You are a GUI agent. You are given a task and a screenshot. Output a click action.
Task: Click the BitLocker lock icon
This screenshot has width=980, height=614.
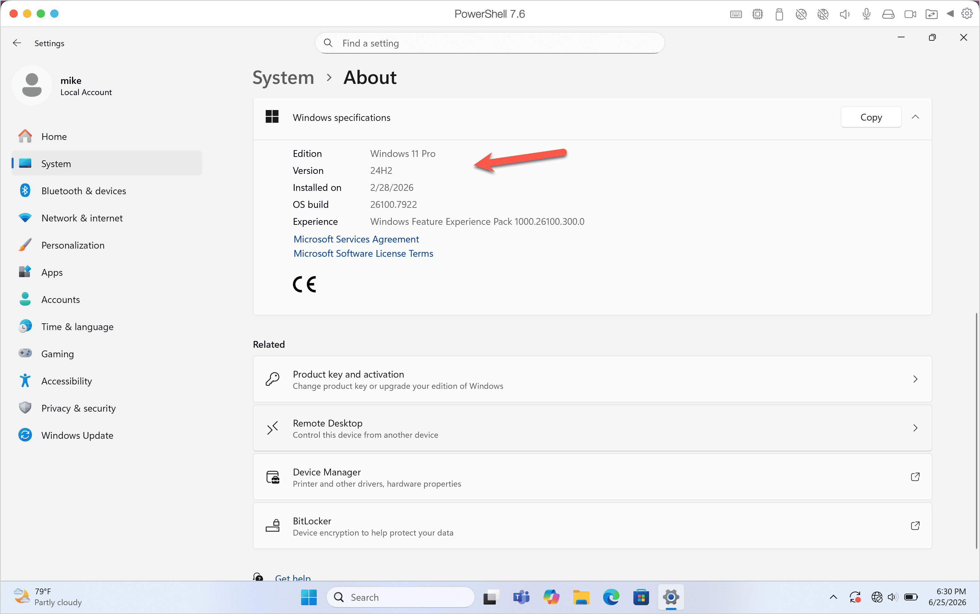[x=273, y=526]
